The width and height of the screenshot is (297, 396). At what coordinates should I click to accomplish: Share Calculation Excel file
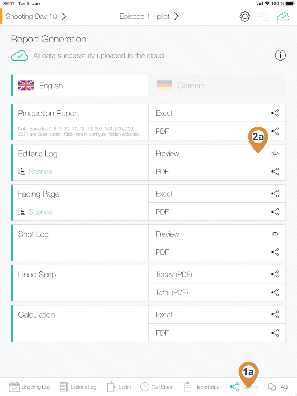[275, 314]
